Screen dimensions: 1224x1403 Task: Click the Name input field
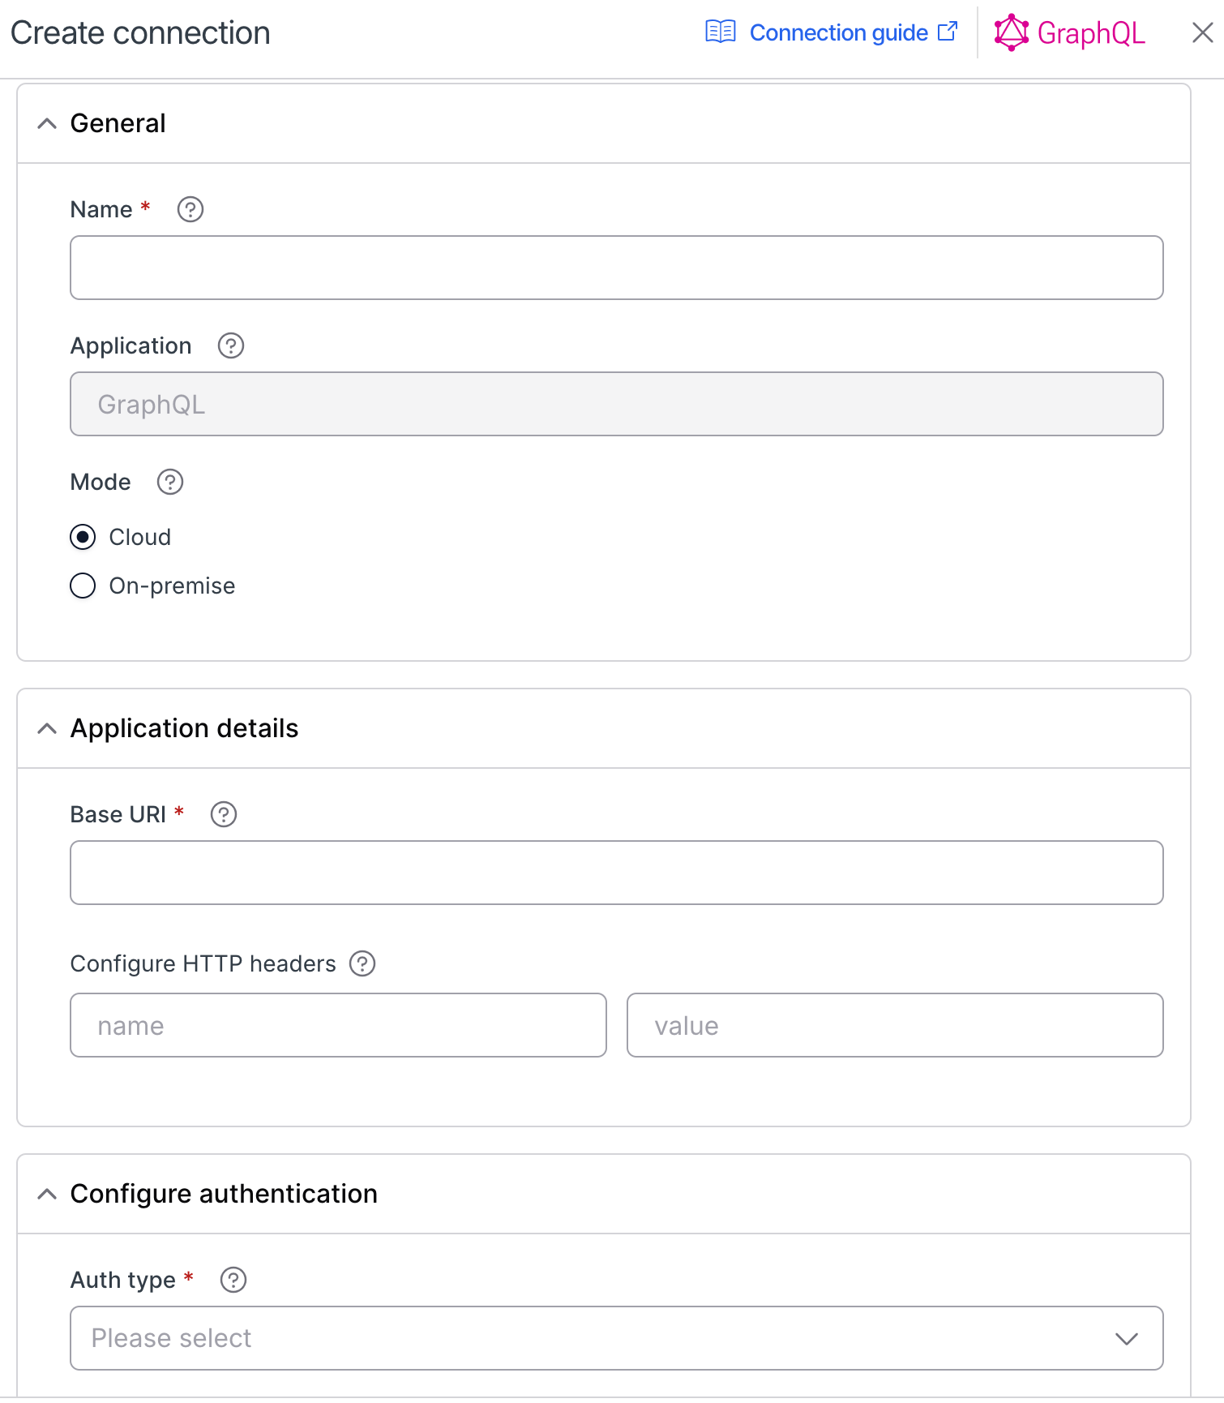[x=617, y=268]
